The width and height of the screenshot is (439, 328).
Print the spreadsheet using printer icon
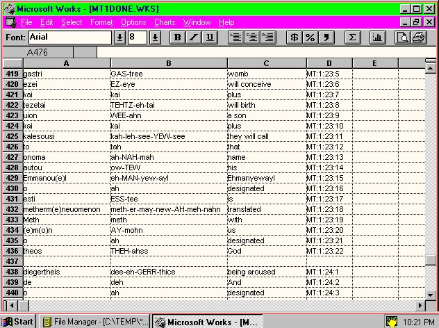click(419, 38)
